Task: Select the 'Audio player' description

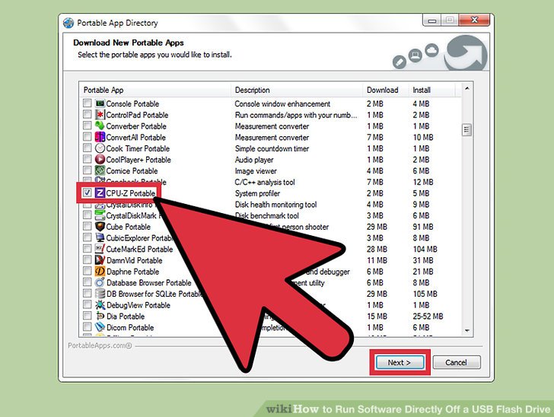Action: [x=254, y=160]
